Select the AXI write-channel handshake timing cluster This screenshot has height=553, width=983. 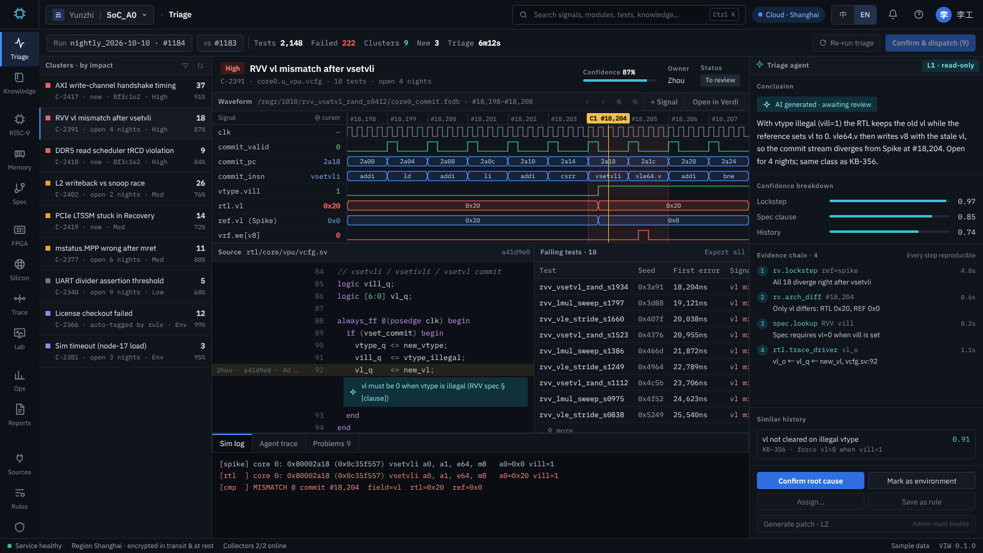click(125, 91)
